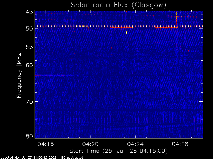Image resolution: width=213 pixels, height=159 pixels.
Task: Click the 04:16 time axis label
Action: [x=46, y=144]
